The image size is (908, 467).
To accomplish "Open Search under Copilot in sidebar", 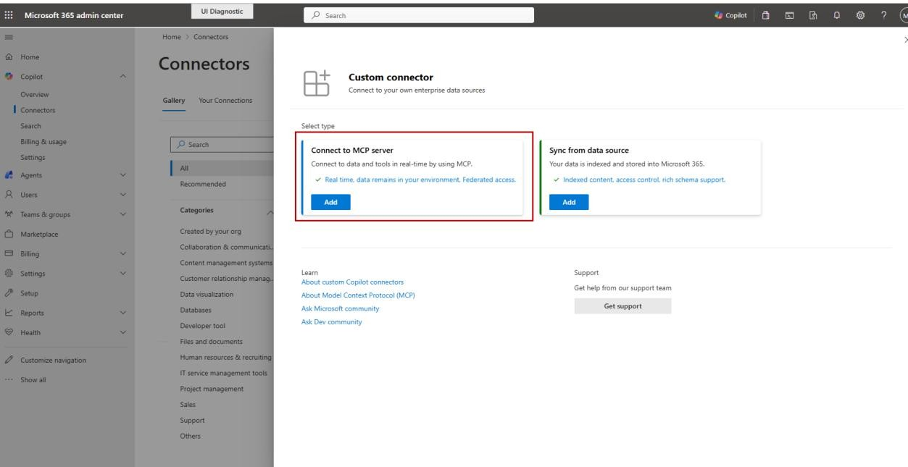I will pyautogui.click(x=30, y=126).
